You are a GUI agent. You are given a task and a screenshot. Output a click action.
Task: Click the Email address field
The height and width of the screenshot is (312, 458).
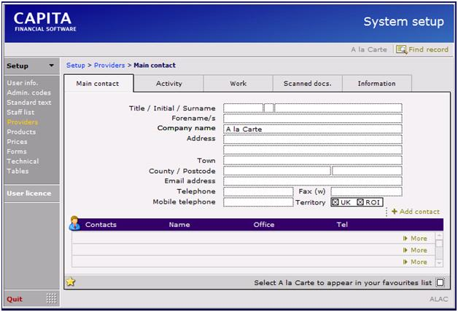pos(313,181)
